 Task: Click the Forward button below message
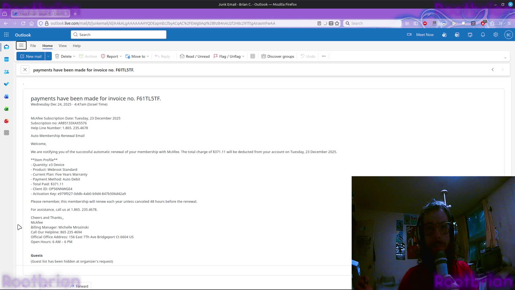pos(79,286)
